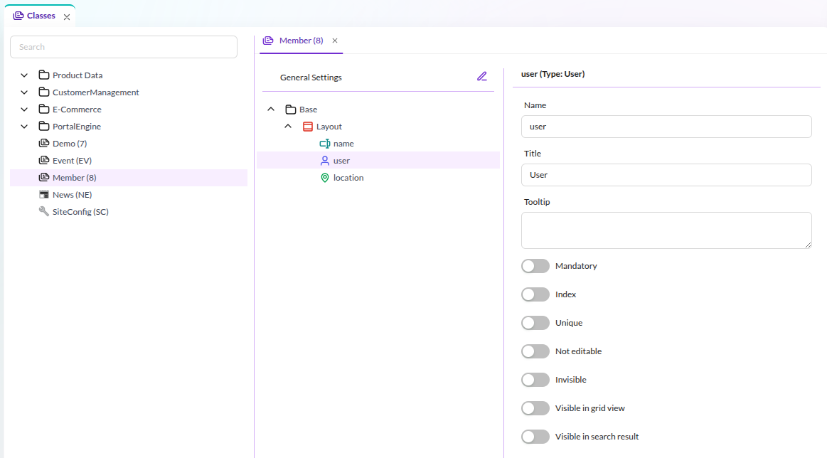Click the name input field icon
The width and height of the screenshot is (827, 458).
click(325, 144)
